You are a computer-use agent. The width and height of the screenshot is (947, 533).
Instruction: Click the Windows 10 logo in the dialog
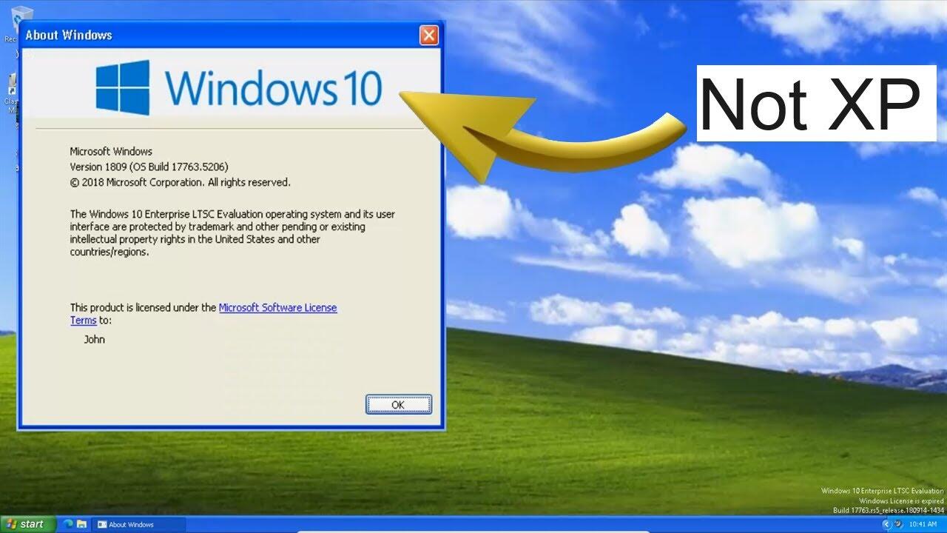click(239, 87)
